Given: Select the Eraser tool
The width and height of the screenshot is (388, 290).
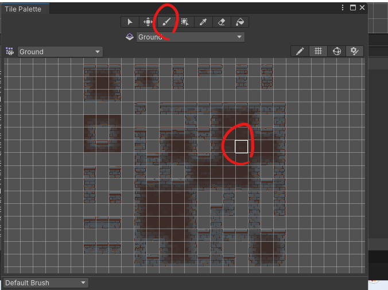Looking at the screenshot, I should pos(222,22).
